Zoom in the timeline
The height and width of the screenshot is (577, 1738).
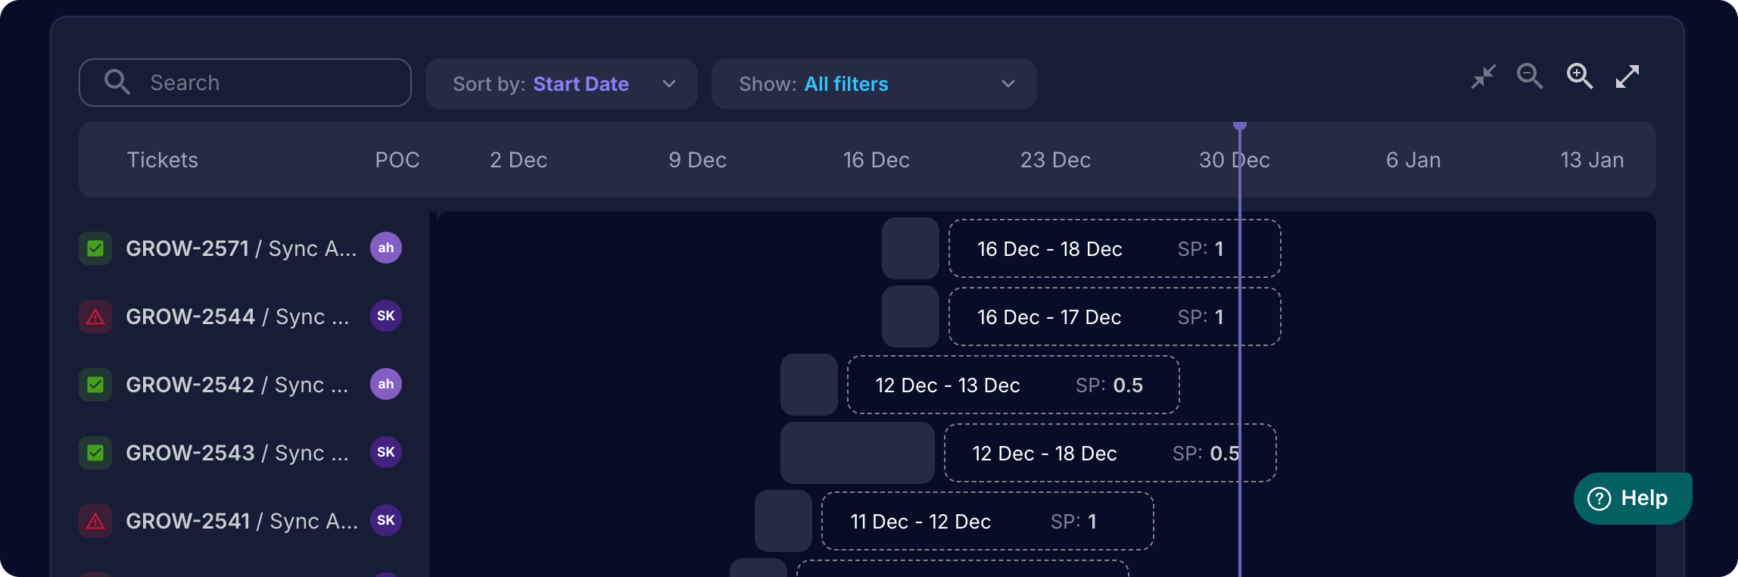click(1579, 76)
